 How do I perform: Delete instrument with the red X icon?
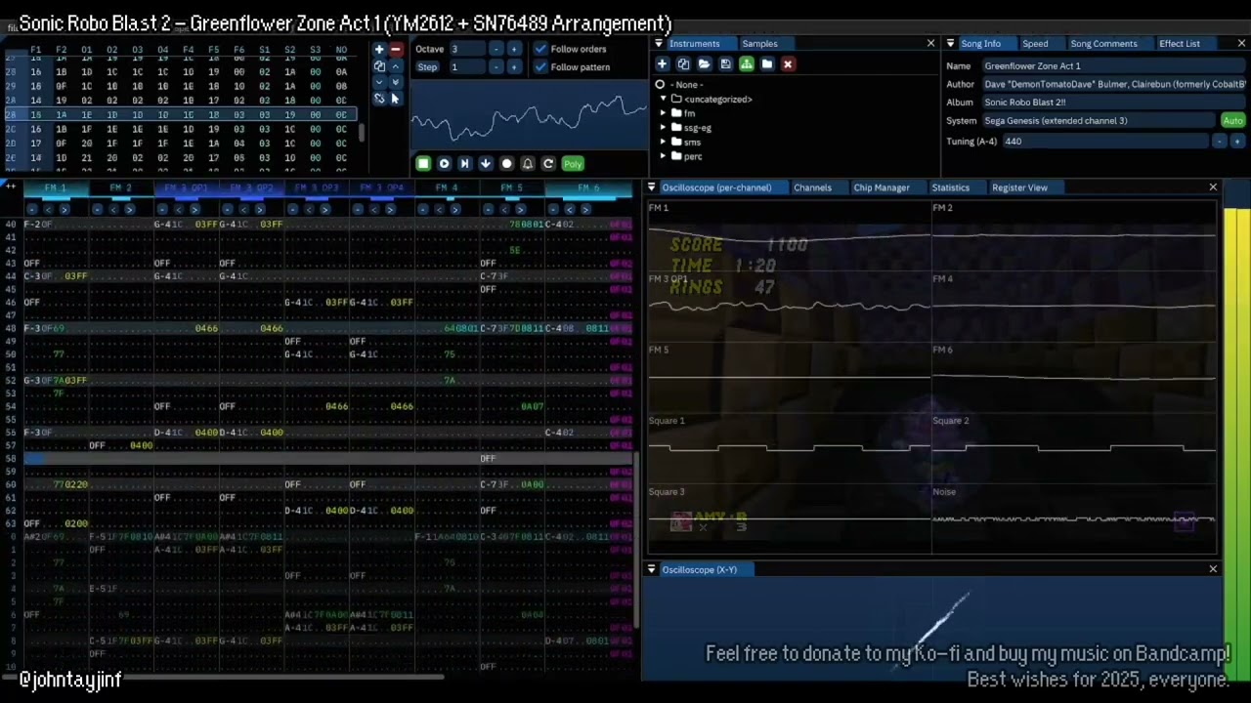[788, 64]
